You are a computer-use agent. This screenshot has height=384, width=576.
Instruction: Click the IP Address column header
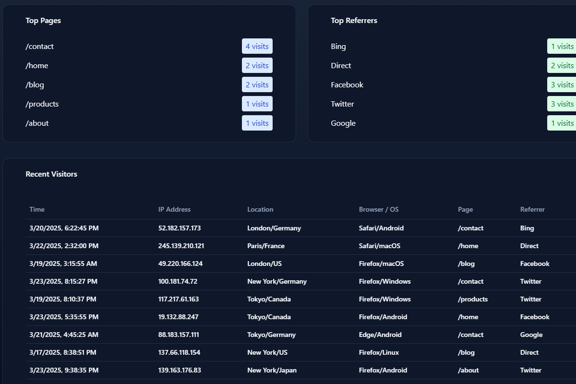(174, 209)
